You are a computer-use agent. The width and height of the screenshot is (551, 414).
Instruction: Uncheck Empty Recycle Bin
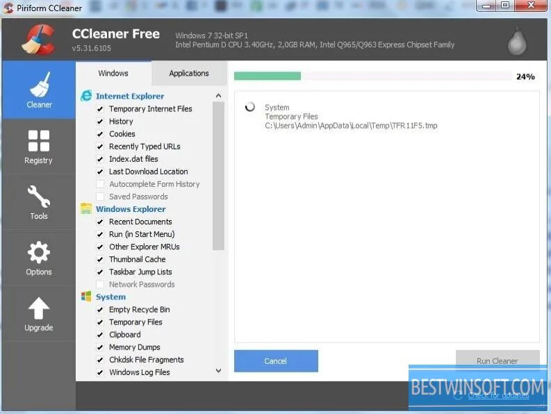click(100, 310)
